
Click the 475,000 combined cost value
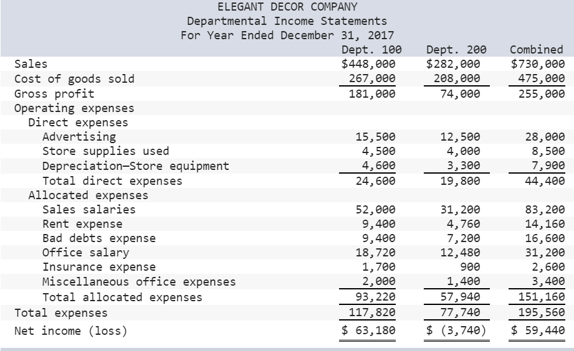[x=542, y=78]
